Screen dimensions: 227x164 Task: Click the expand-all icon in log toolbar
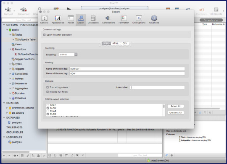click(x=50, y=155)
